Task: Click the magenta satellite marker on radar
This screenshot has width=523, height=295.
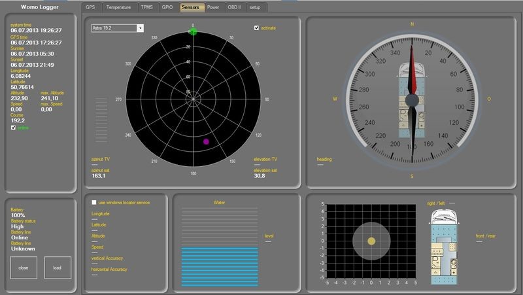Action: click(207, 141)
